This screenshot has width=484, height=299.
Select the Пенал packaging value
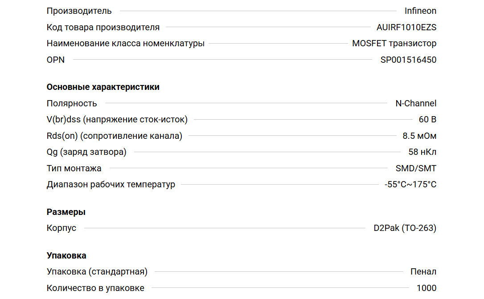pyautogui.click(x=423, y=272)
